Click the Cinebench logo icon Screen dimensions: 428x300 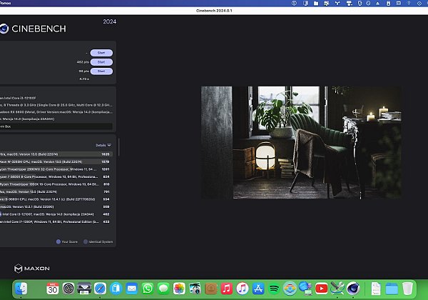pos(8,29)
